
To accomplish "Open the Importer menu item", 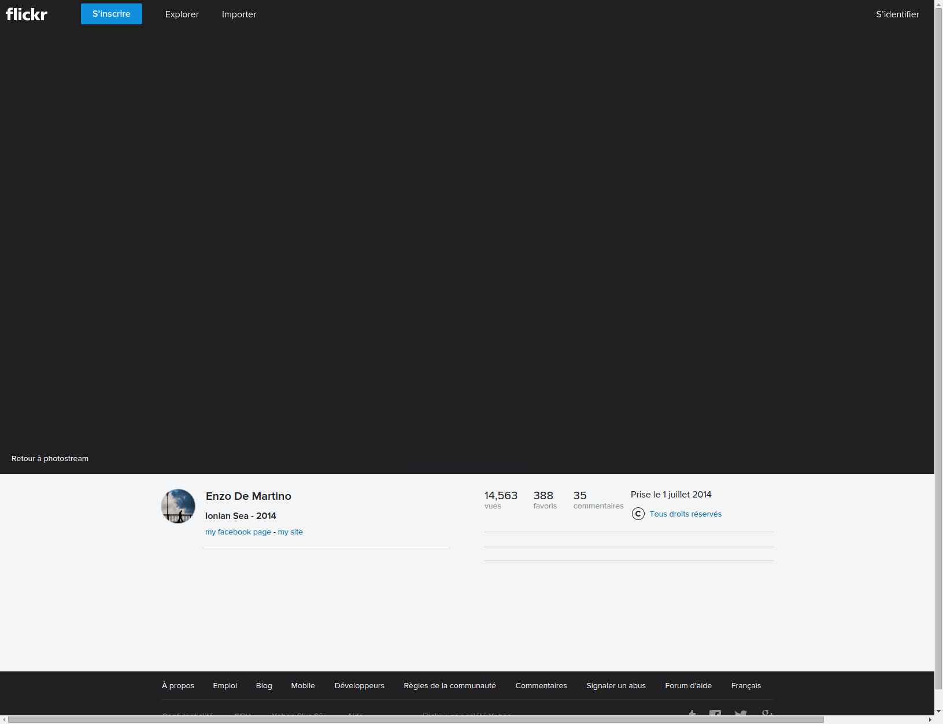I will (x=239, y=14).
